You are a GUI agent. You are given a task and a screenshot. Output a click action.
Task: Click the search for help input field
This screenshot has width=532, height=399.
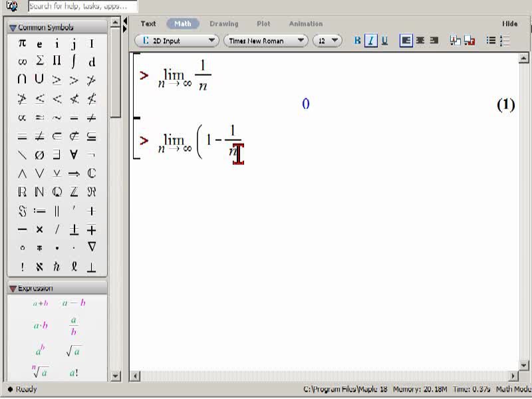point(83,6)
